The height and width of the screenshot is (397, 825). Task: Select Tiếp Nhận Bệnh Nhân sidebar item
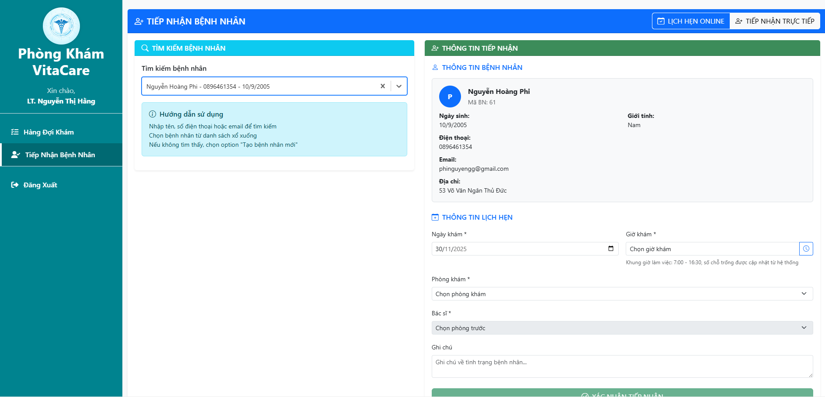click(60, 155)
